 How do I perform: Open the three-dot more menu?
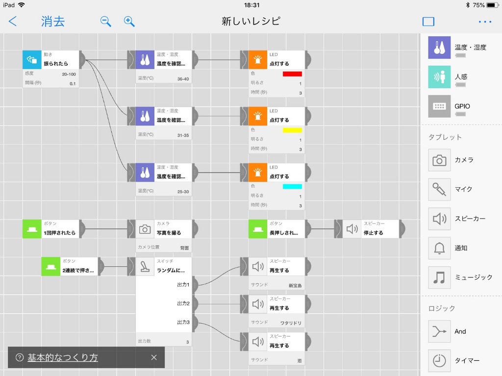point(485,22)
